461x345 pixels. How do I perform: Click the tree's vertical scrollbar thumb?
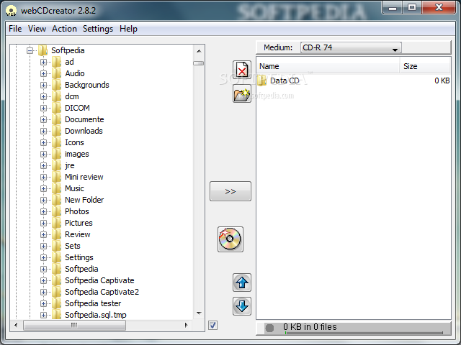click(x=199, y=63)
